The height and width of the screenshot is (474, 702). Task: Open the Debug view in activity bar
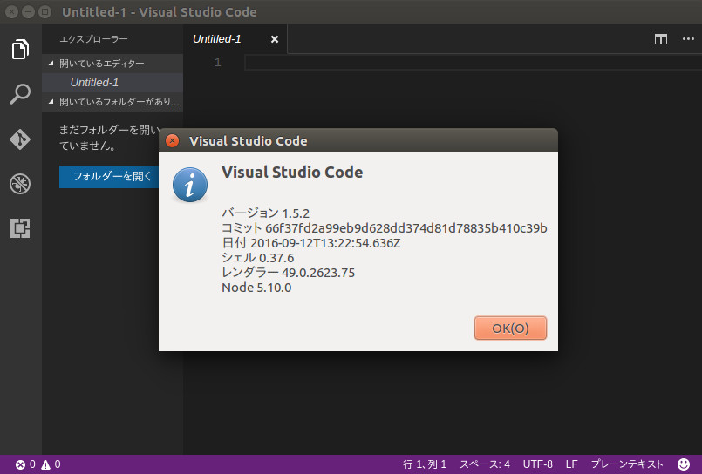[20, 184]
